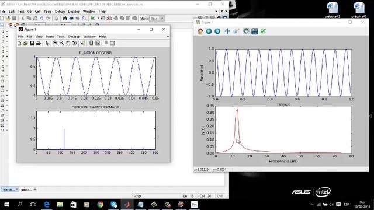The image size is (374, 210).
Task: Open Help menu in MATLAB Figure 1
Action: tap(102, 36)
